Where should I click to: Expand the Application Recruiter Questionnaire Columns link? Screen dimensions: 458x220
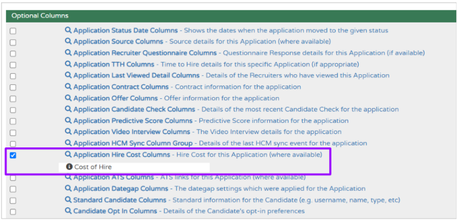[x=145, y=53]
